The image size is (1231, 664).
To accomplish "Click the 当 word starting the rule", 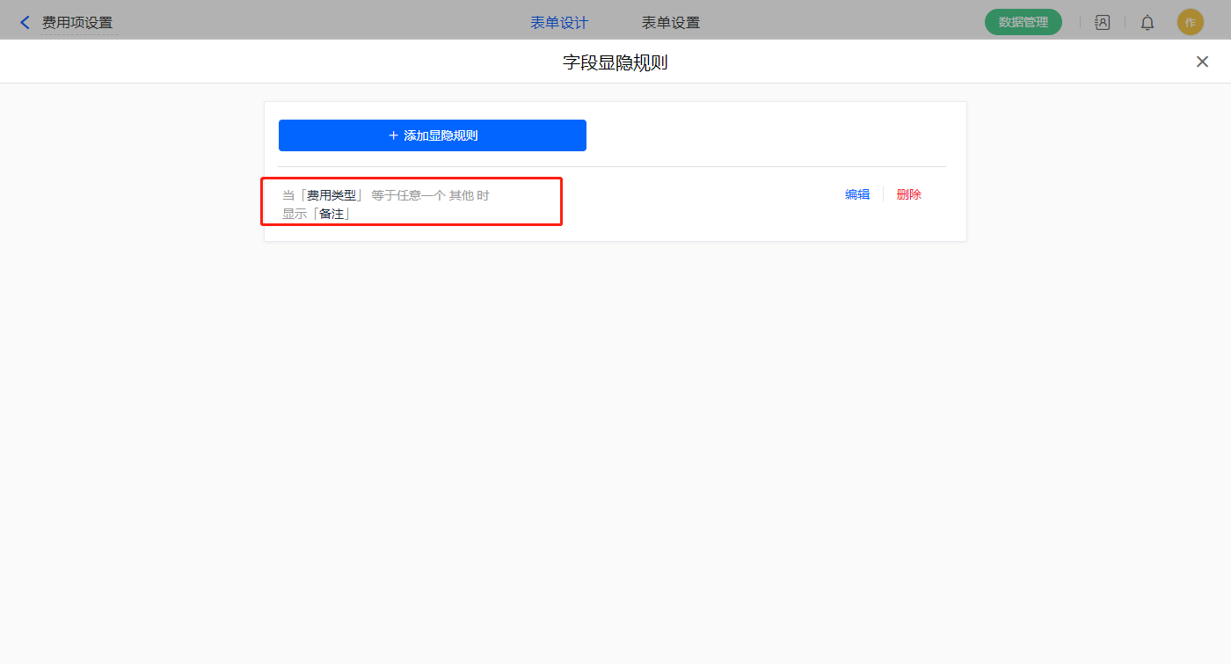I will (x=288, y=195).
